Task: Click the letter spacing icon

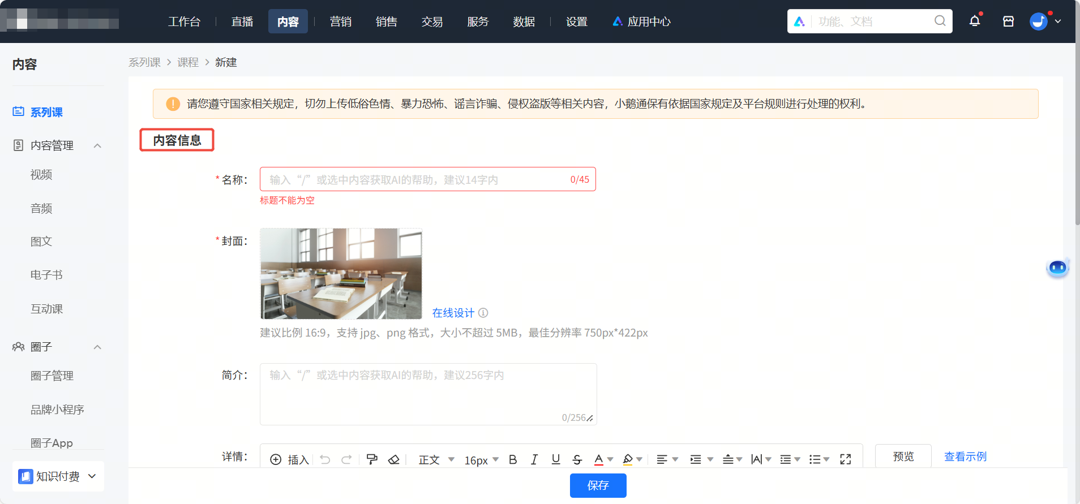Action: [757, 459]
